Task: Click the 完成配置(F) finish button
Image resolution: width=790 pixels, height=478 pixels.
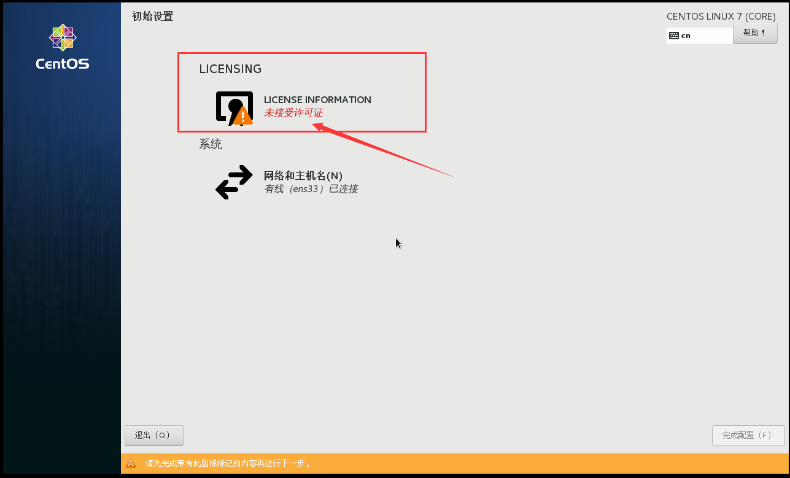Action: pos(748,436)
